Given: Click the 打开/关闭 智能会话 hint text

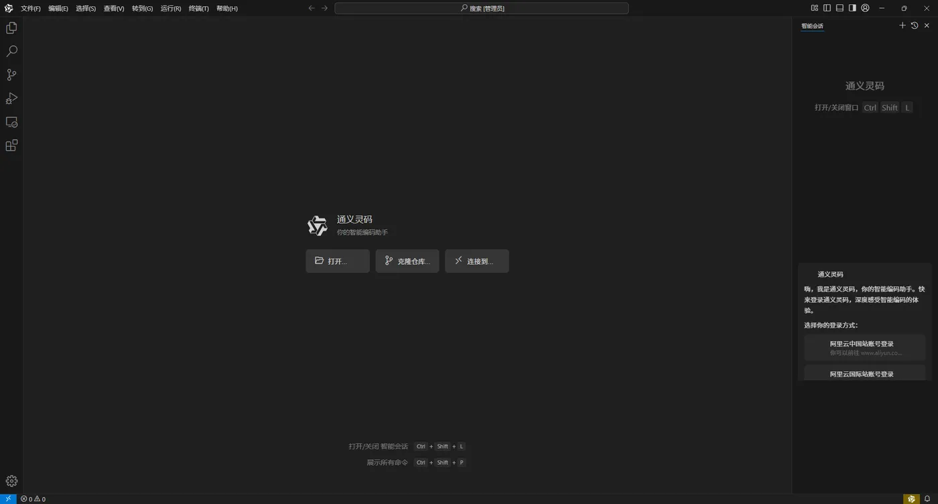Looking at the screenshot, I should click(379, 446).
